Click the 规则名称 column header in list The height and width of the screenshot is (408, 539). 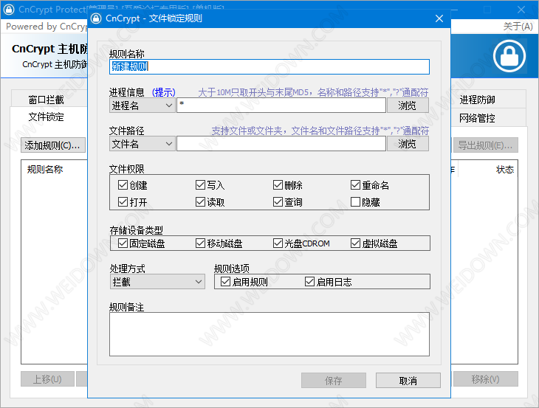point(45,169)
